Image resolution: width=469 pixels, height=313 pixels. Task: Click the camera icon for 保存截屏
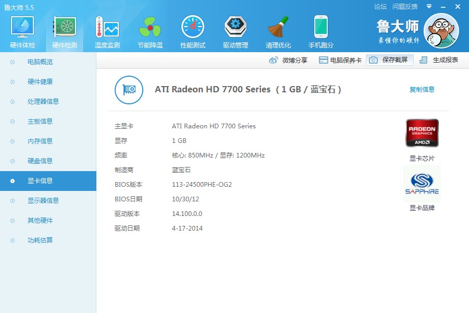[x=373, y=60]
